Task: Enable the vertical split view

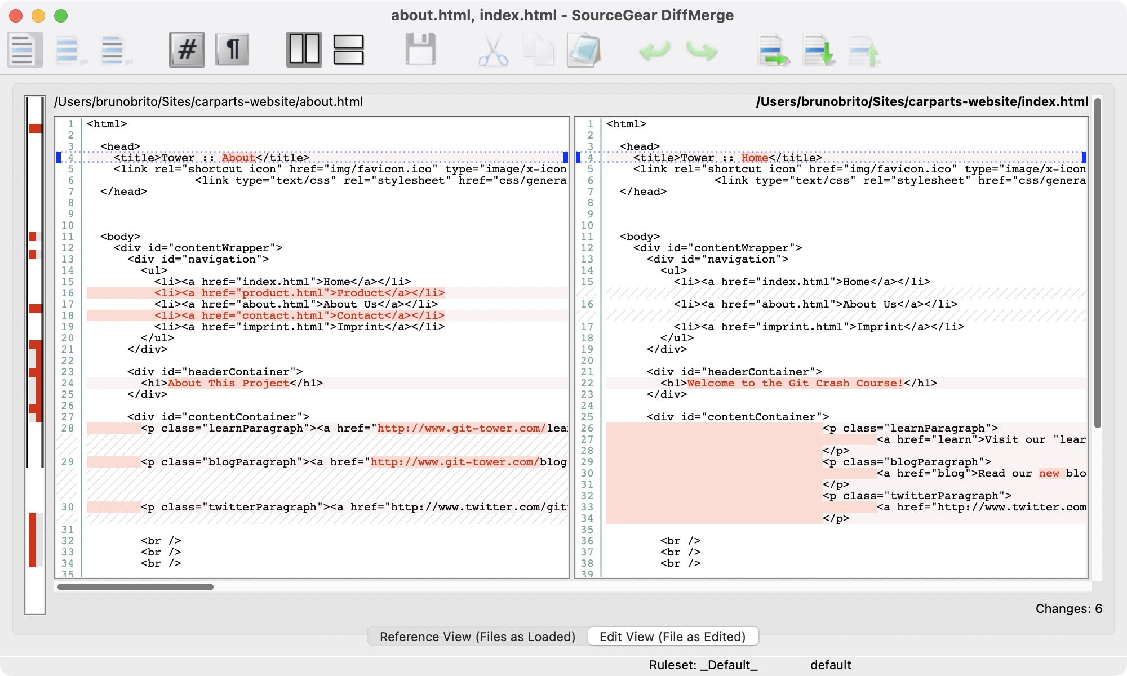Action: (x=304, y=50)
